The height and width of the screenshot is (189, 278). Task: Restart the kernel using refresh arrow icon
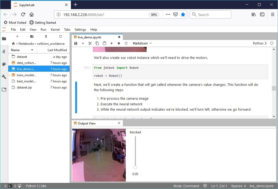point(126,43)
